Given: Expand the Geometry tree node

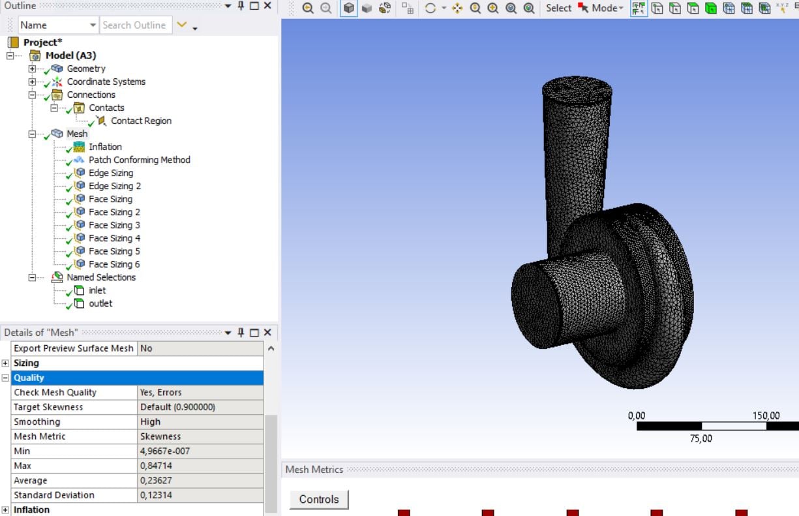Looking at the screenshot, I should click(x=32, y=68).
